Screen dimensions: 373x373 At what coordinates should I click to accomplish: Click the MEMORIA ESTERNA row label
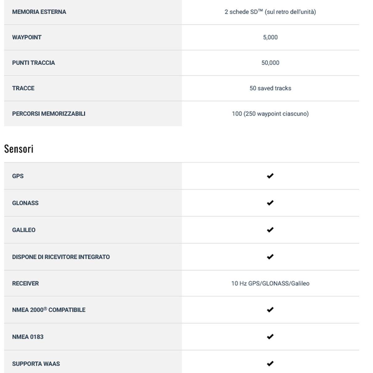[39, 12]
